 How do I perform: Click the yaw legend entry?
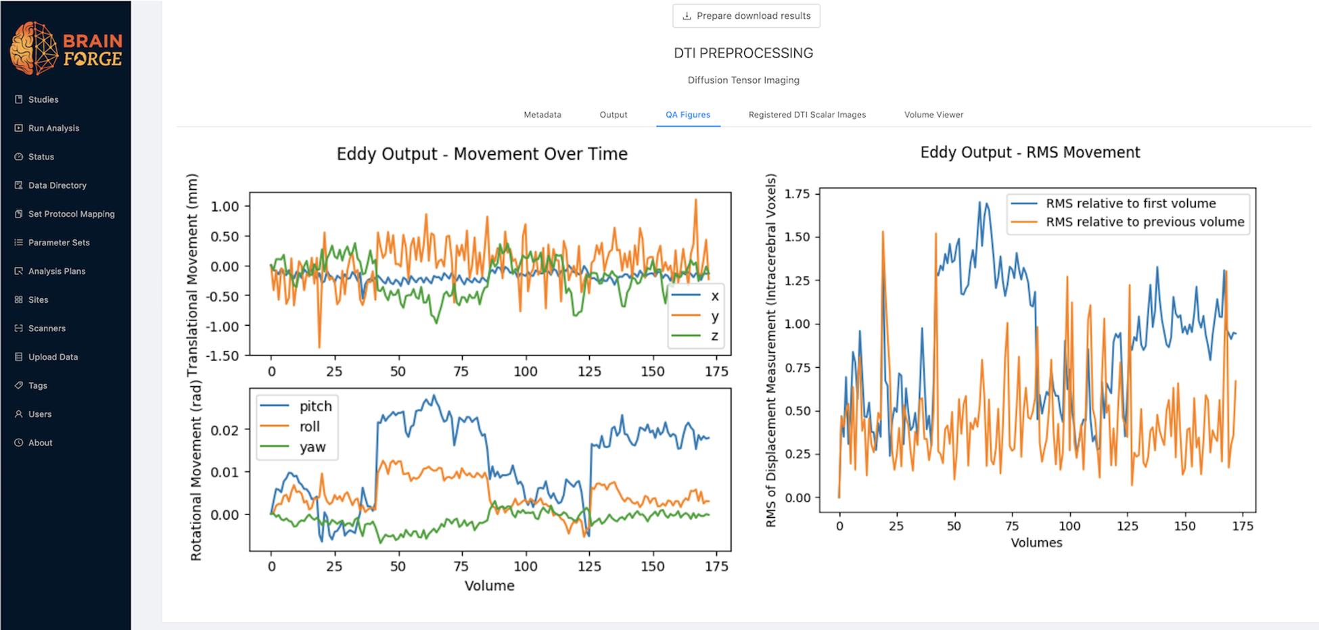click(293, 446)
